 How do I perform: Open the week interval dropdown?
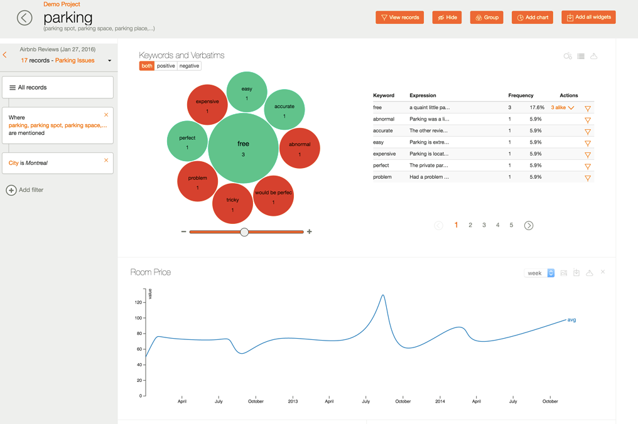[539, 273]
